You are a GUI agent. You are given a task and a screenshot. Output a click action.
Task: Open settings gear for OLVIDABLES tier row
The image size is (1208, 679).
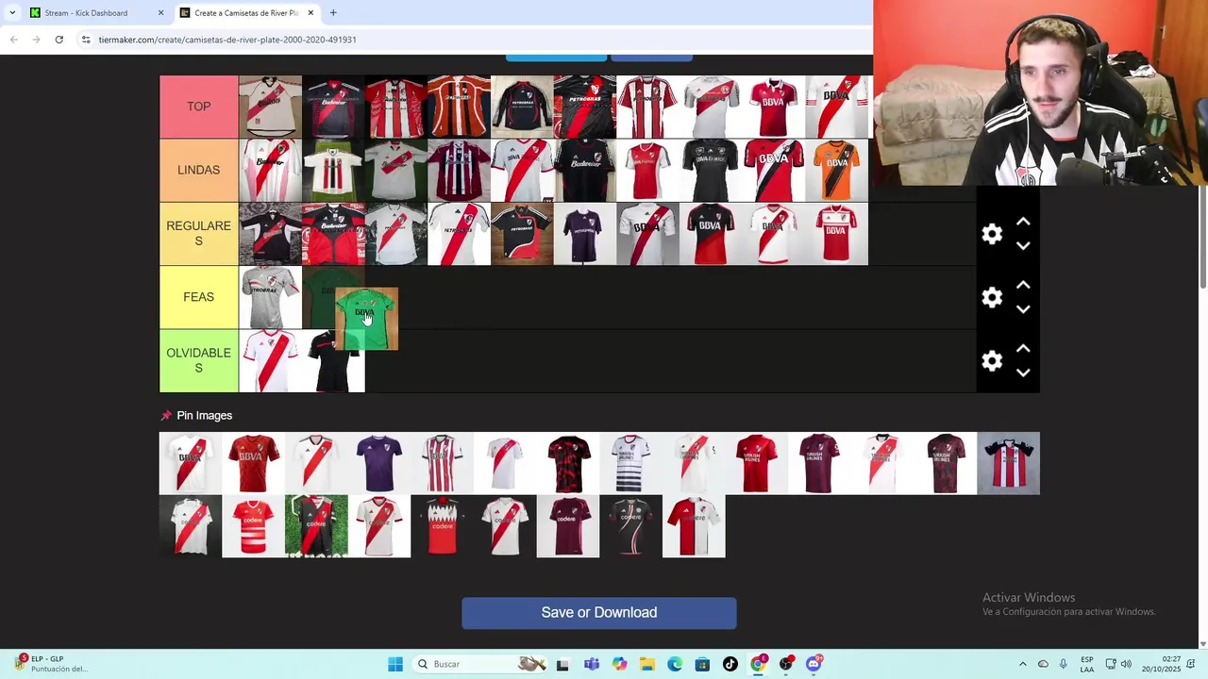coord(992,360)
